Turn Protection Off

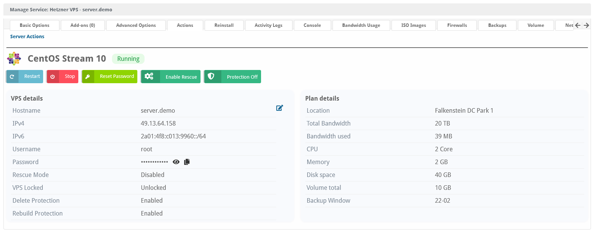point(233,77)
